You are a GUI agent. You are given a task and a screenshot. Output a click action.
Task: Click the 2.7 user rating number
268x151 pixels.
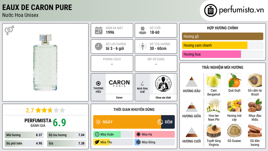[x=30, y=110]
